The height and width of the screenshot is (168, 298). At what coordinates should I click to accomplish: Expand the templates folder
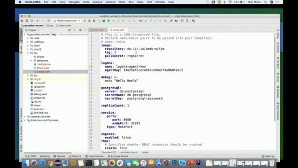pos(31,61)
